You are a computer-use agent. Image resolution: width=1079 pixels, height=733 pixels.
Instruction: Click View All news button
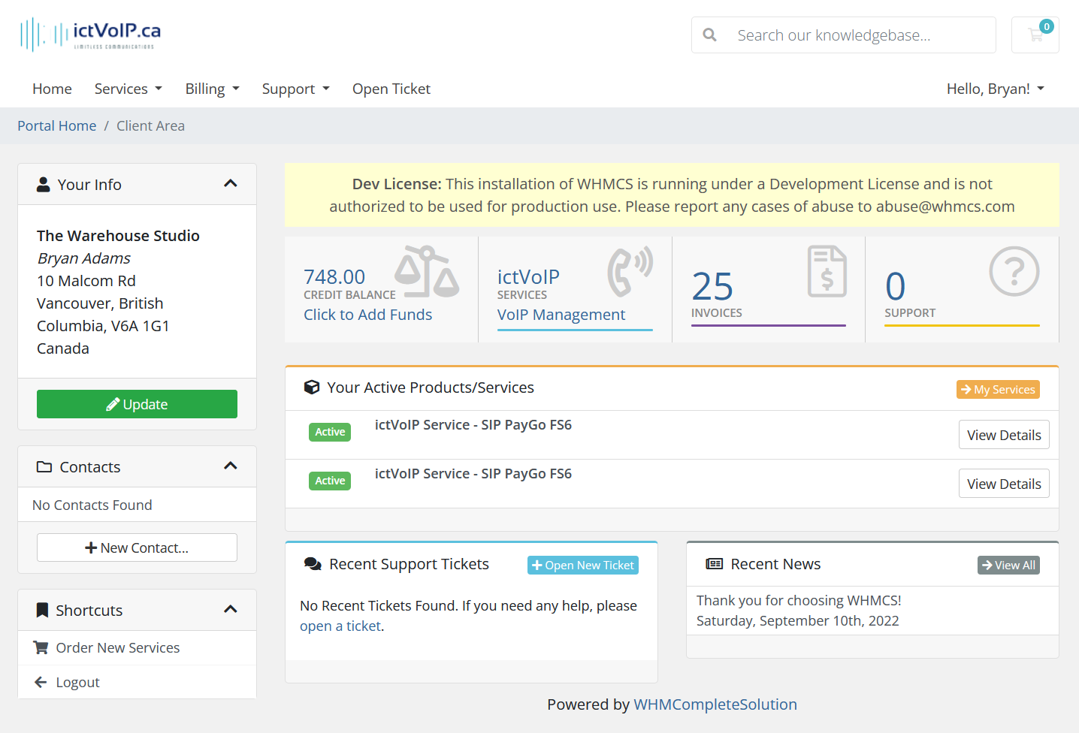point(1008,565)
